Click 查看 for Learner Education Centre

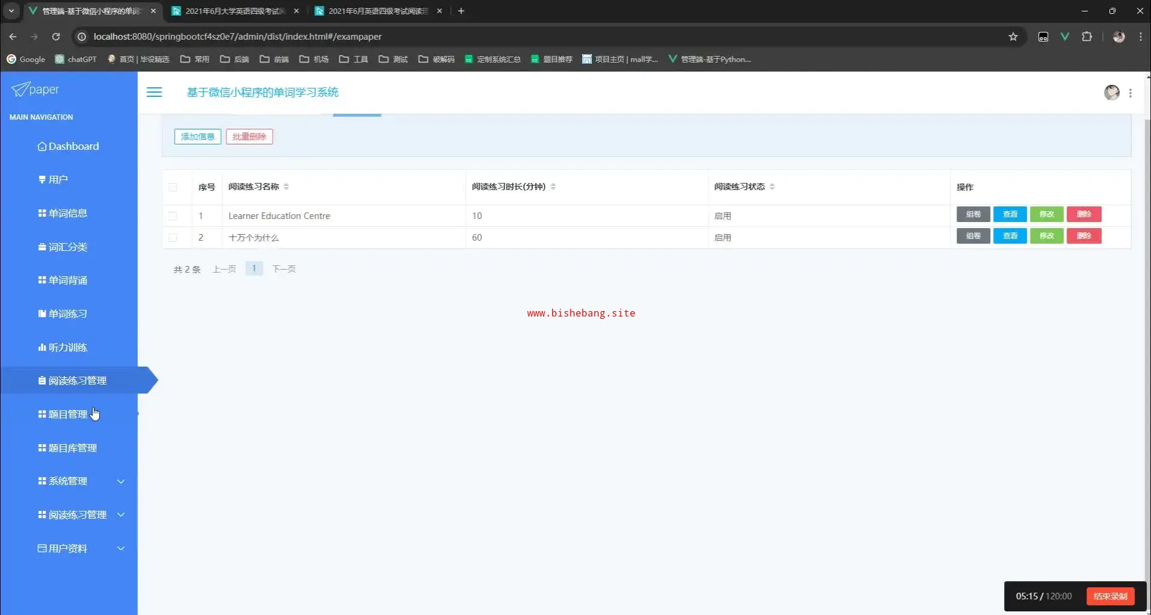(1010, 214)
